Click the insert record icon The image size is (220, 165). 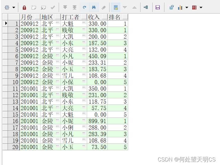pos(34,7)
